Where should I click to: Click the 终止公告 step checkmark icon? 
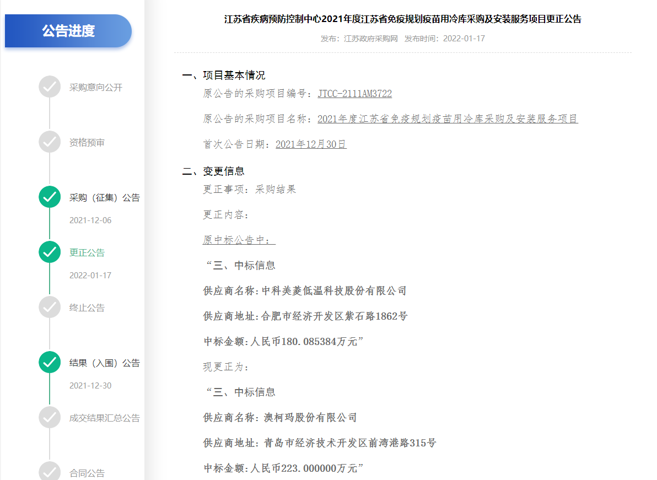(50, 307)
